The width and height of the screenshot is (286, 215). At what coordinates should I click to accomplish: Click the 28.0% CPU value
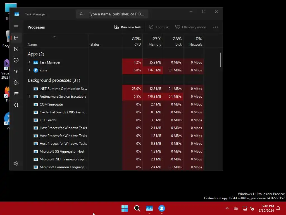click(136, 89)
